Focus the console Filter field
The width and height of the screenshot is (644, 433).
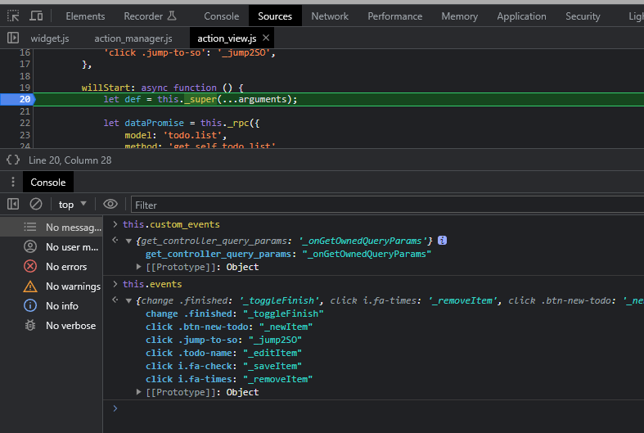point(387,205)
